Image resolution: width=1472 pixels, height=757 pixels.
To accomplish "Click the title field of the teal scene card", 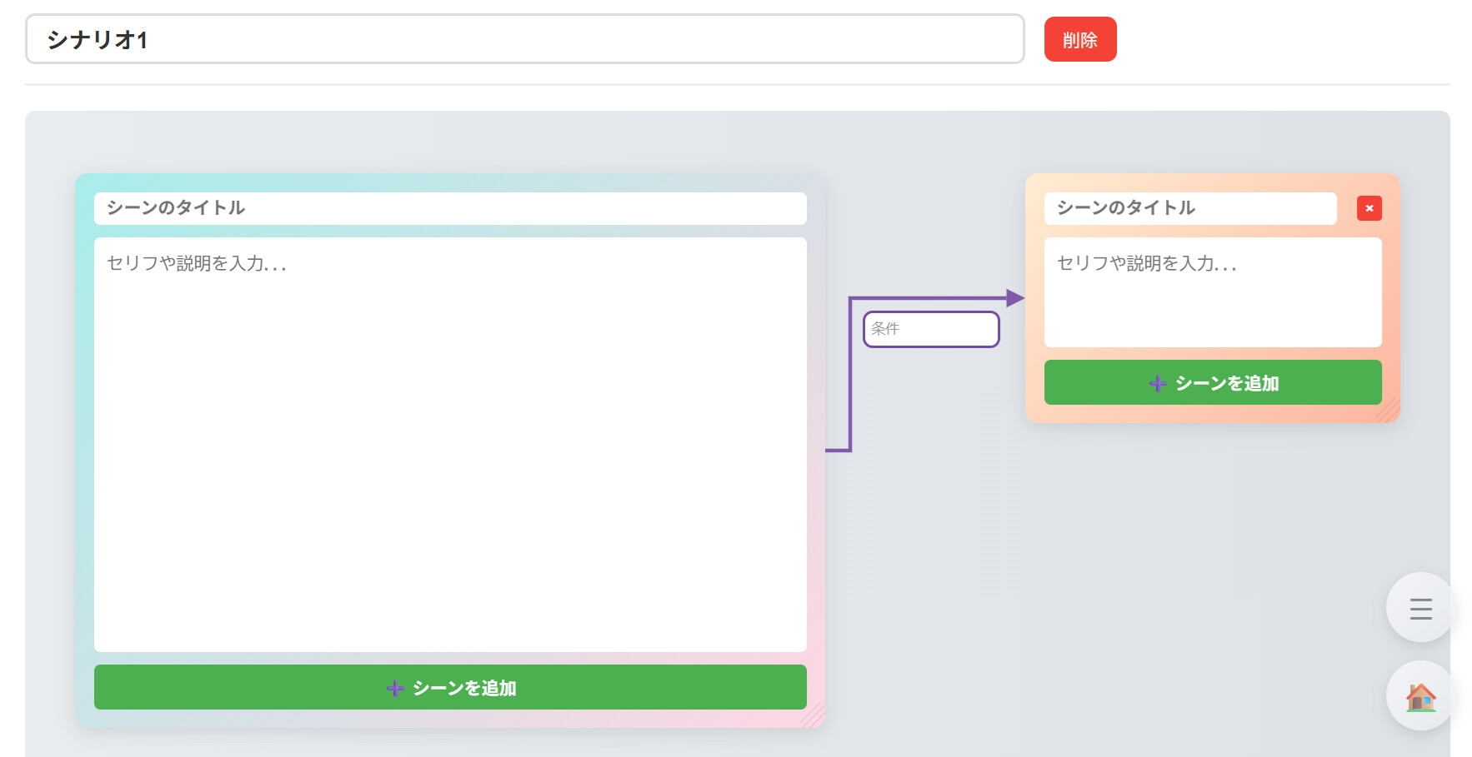I will pyautogui.click(x=449, y=208).
